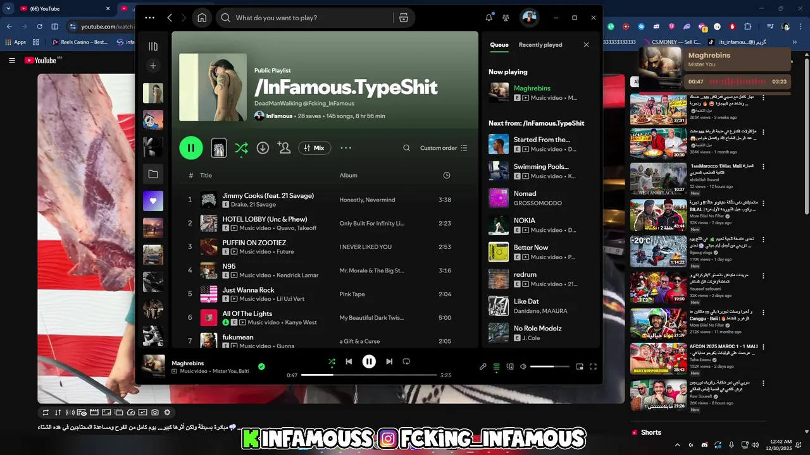Select No Role Modelz in queue
This screenshot has width=810, height=455.
coord(542,332)
